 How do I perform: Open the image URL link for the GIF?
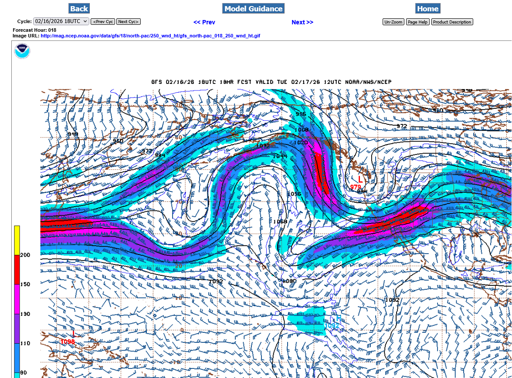point(150,36)
